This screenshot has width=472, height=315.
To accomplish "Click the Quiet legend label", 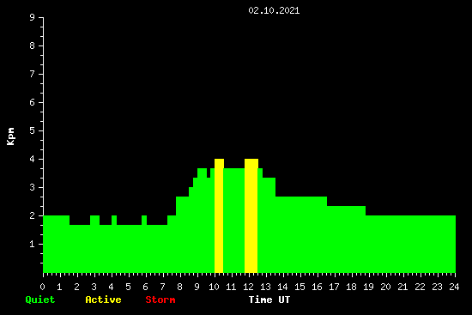I will (x=40, y=300).
